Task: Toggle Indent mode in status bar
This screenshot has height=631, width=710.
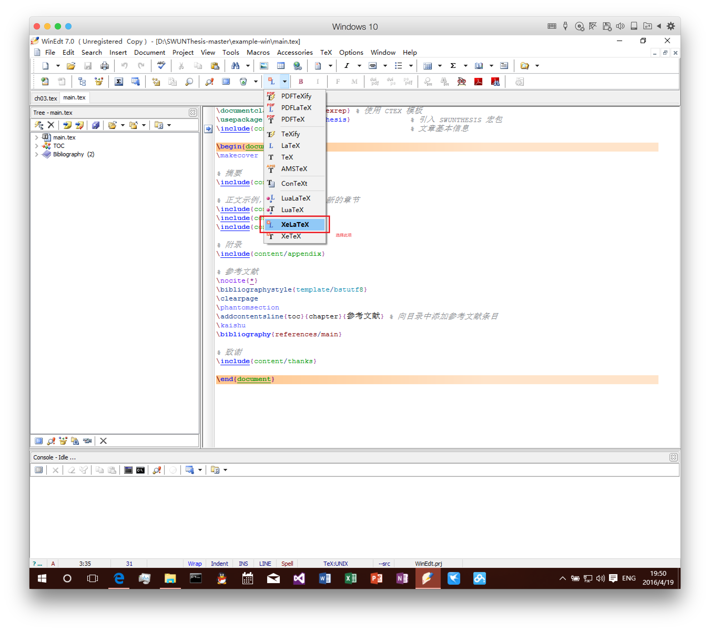Action: 219,564
